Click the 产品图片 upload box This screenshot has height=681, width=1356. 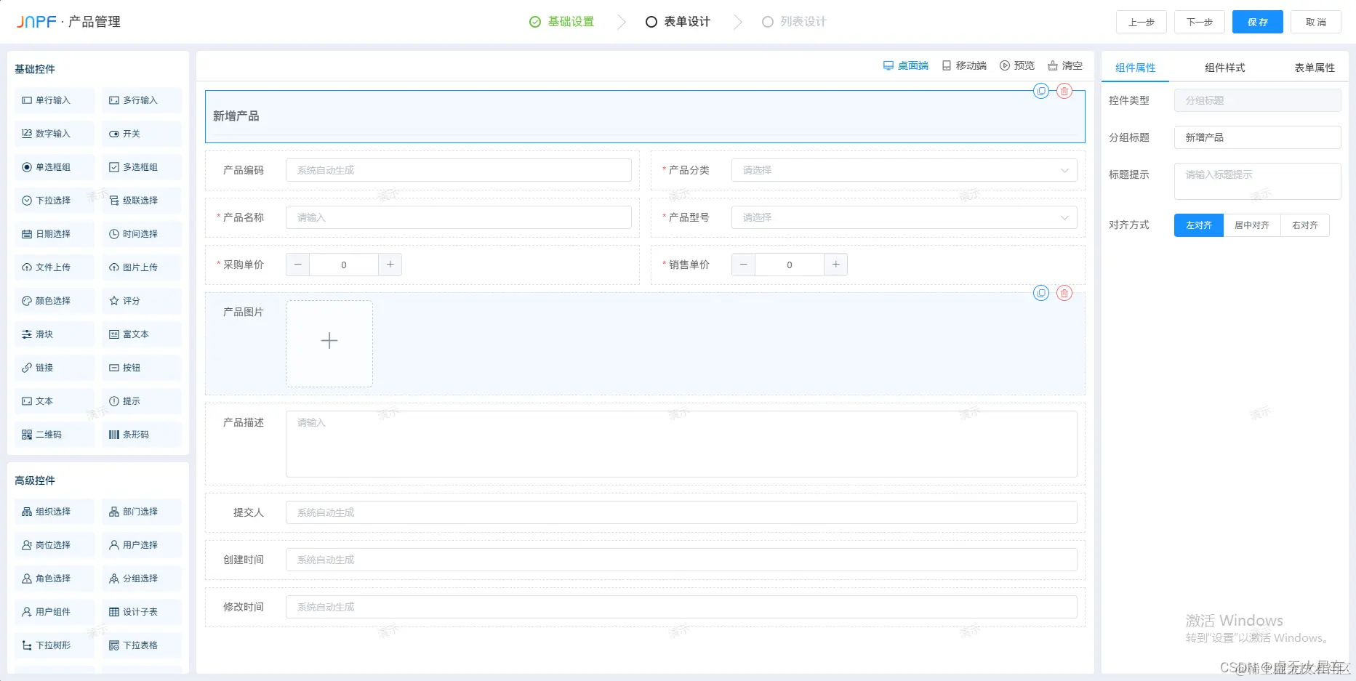pyautogui.click(x=329, y=344)
